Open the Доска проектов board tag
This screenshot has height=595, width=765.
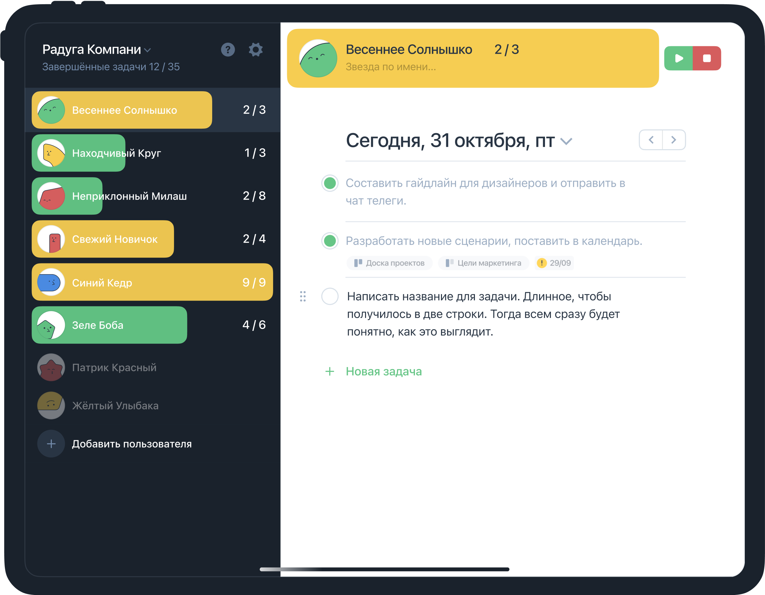pos(390,263)
